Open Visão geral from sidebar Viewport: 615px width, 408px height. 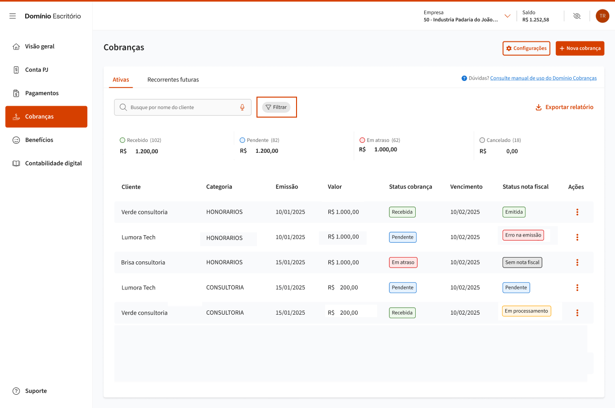[40, 47]
